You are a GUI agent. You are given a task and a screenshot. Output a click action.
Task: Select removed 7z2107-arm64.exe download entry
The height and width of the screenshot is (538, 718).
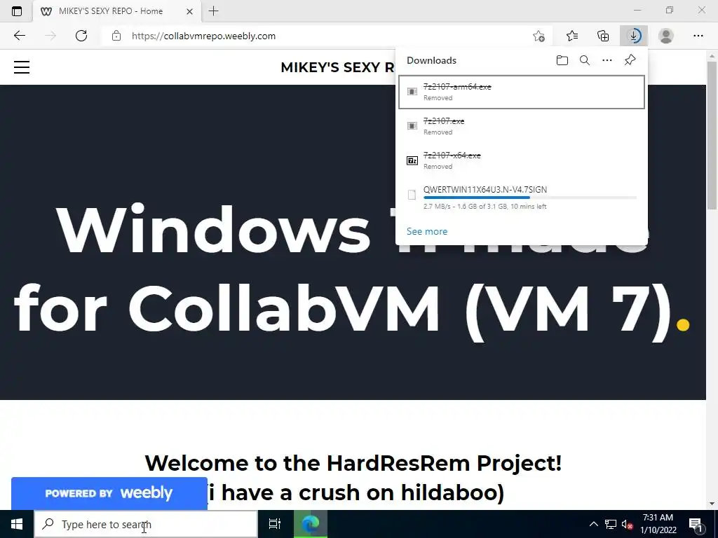[522, 92]
